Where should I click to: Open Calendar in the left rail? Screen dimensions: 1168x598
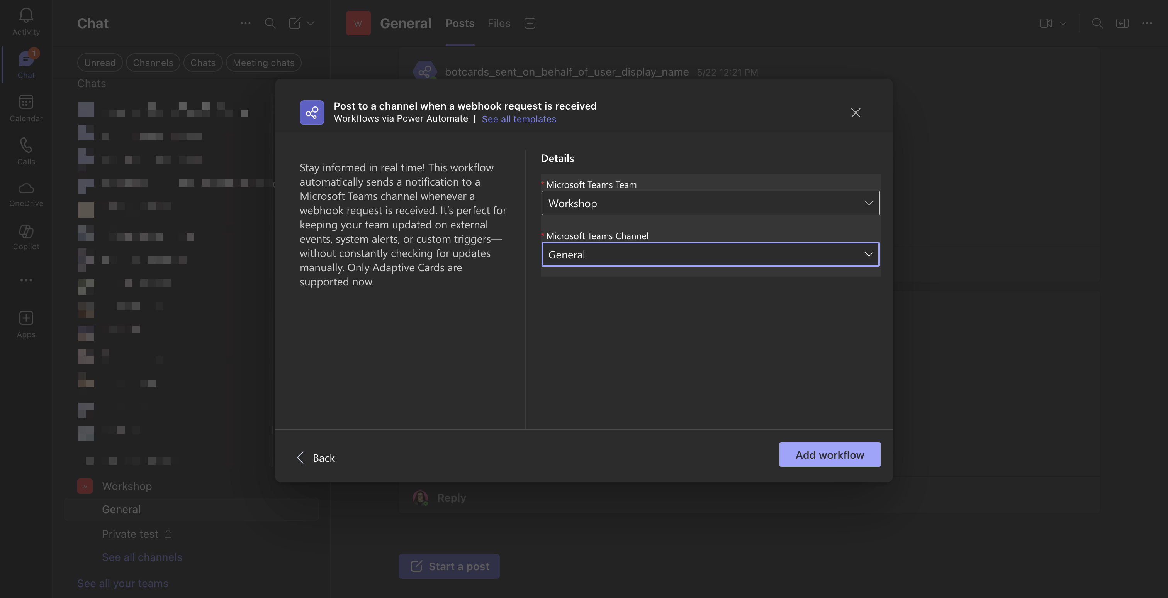[x=26, y=108]
